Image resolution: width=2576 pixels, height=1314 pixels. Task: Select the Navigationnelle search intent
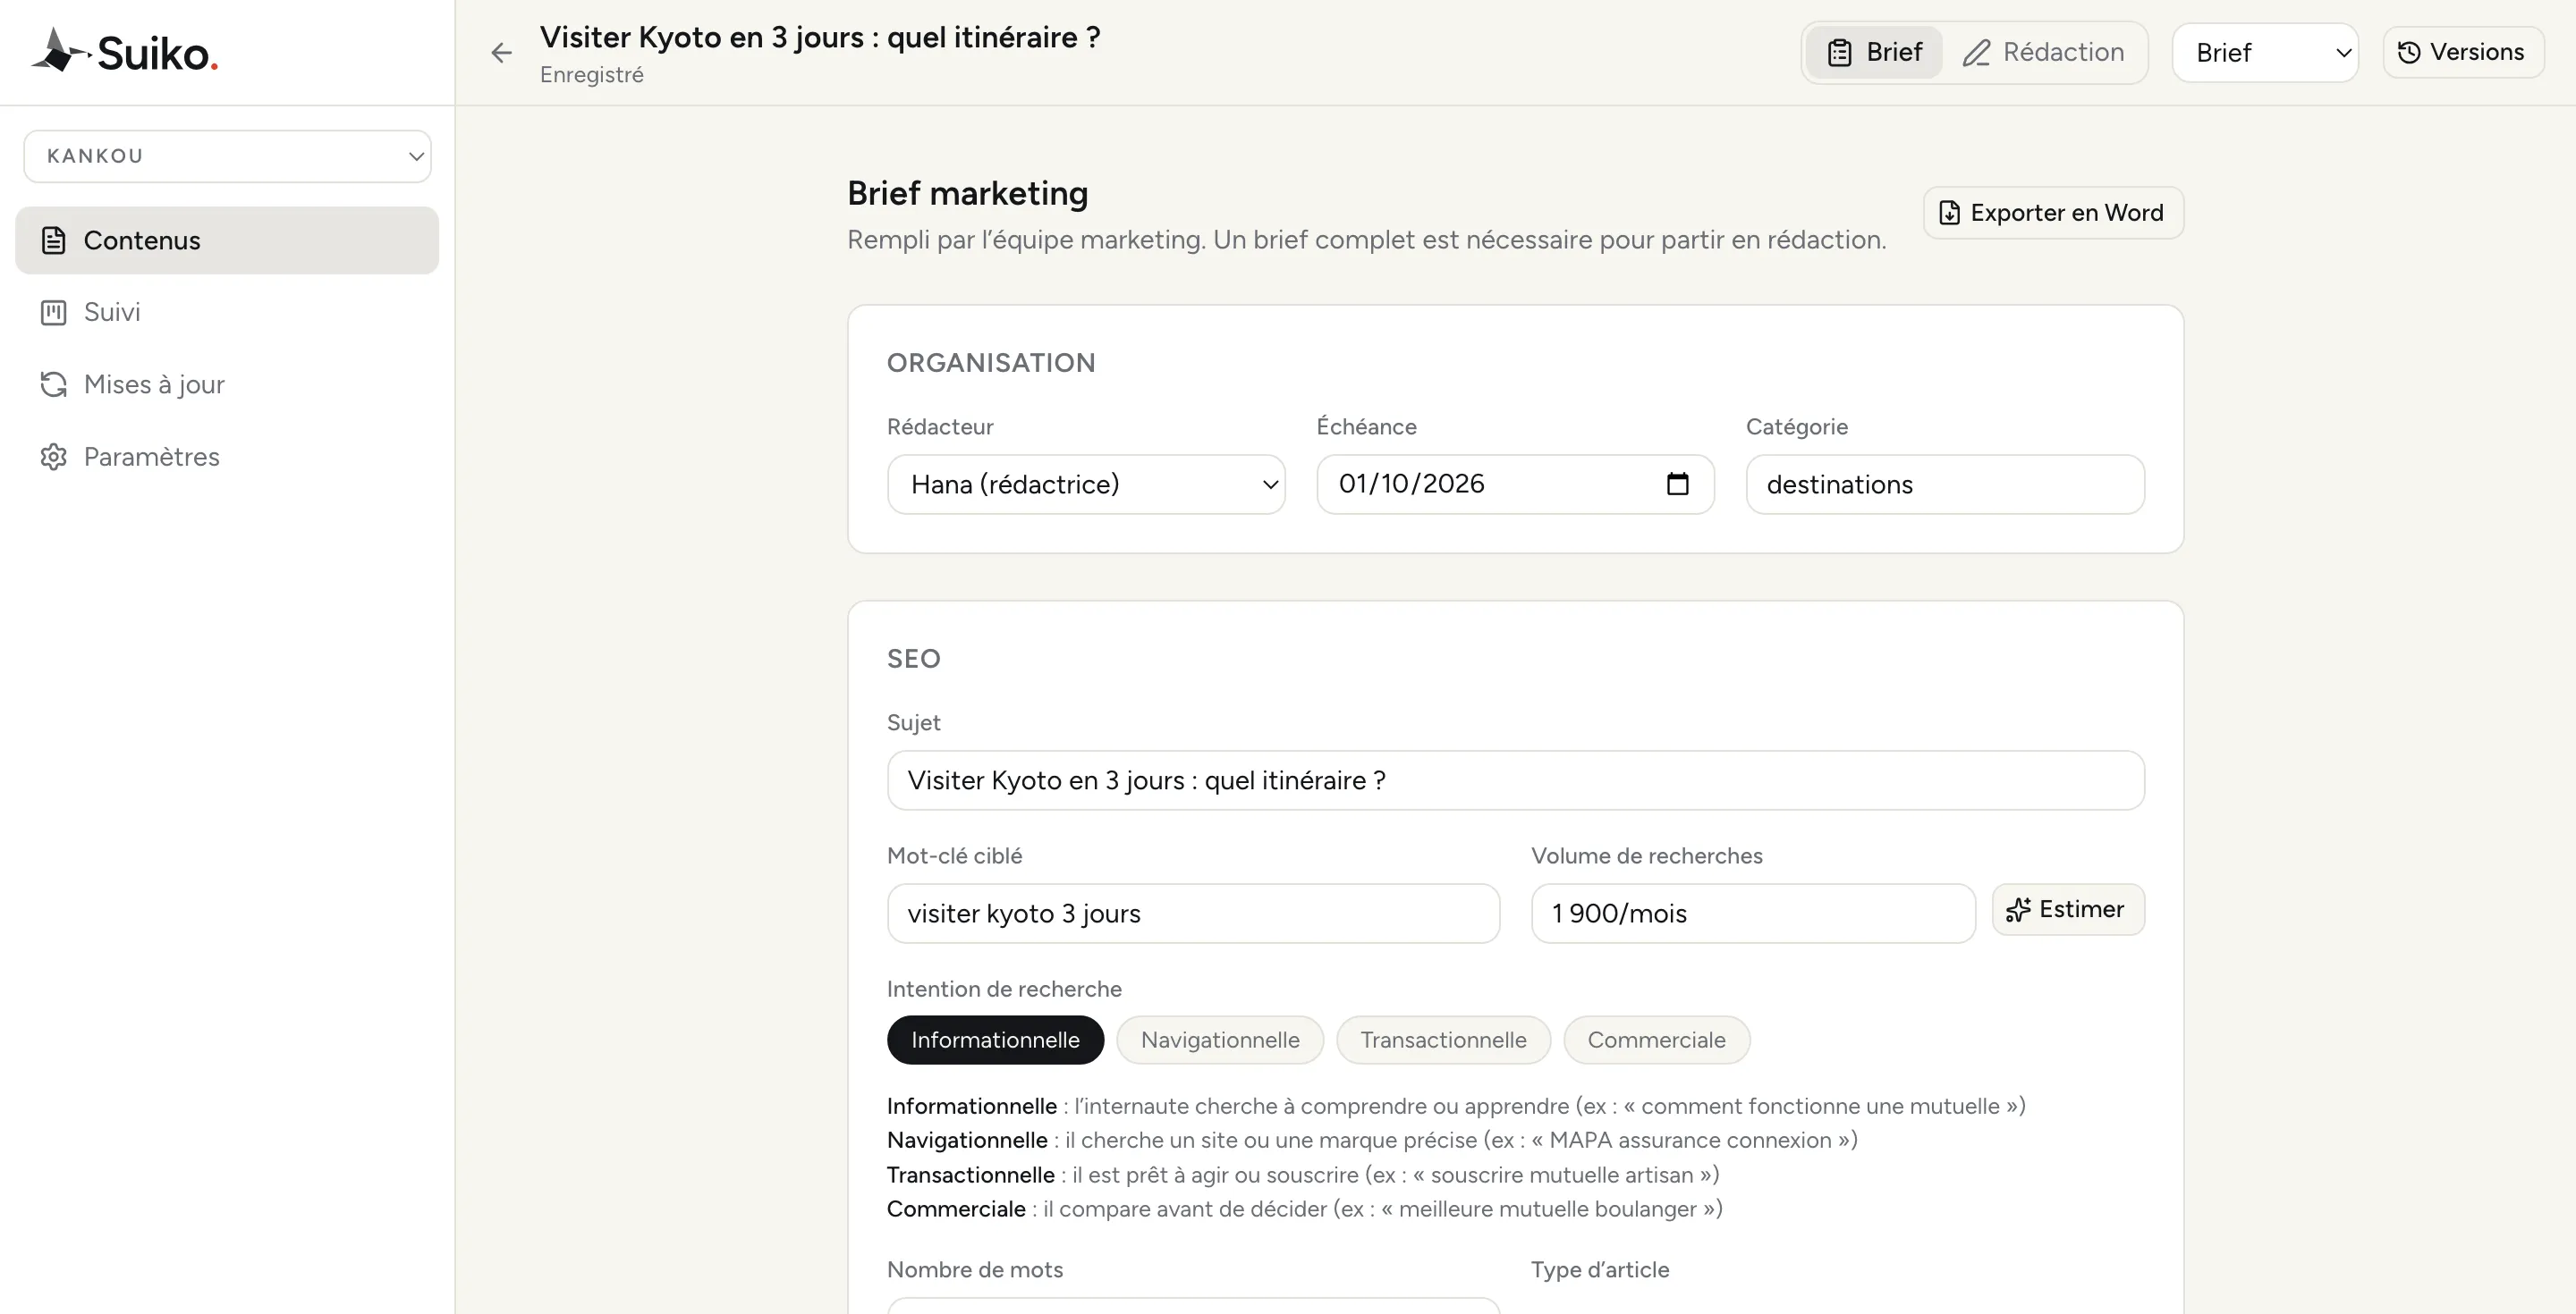coord(1220,1040)
